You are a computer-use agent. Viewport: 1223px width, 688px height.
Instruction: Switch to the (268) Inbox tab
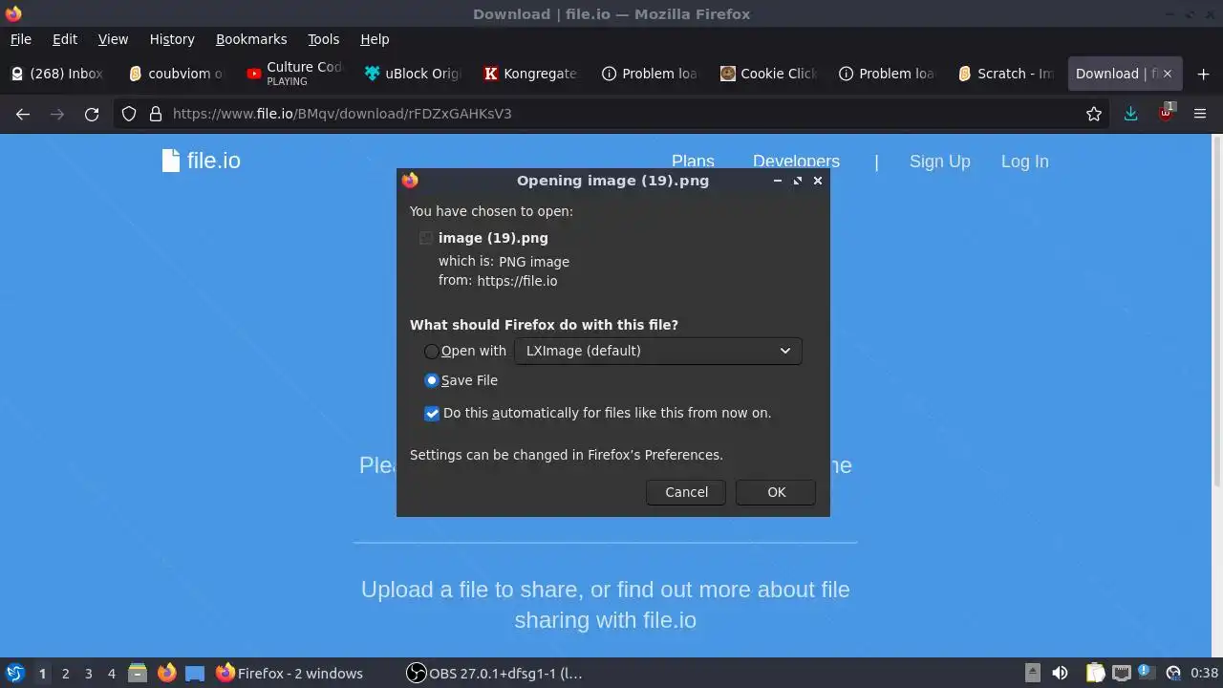[x=57, y=74]
